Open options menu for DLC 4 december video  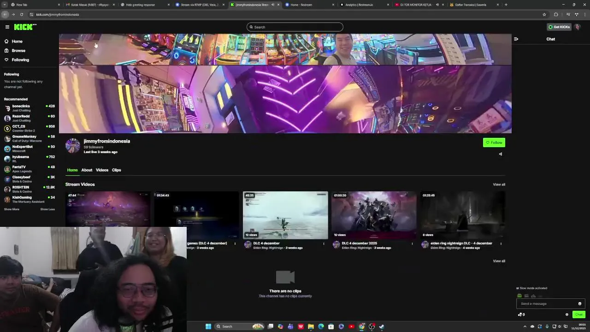pyautogui.click(x=324, y=243)
